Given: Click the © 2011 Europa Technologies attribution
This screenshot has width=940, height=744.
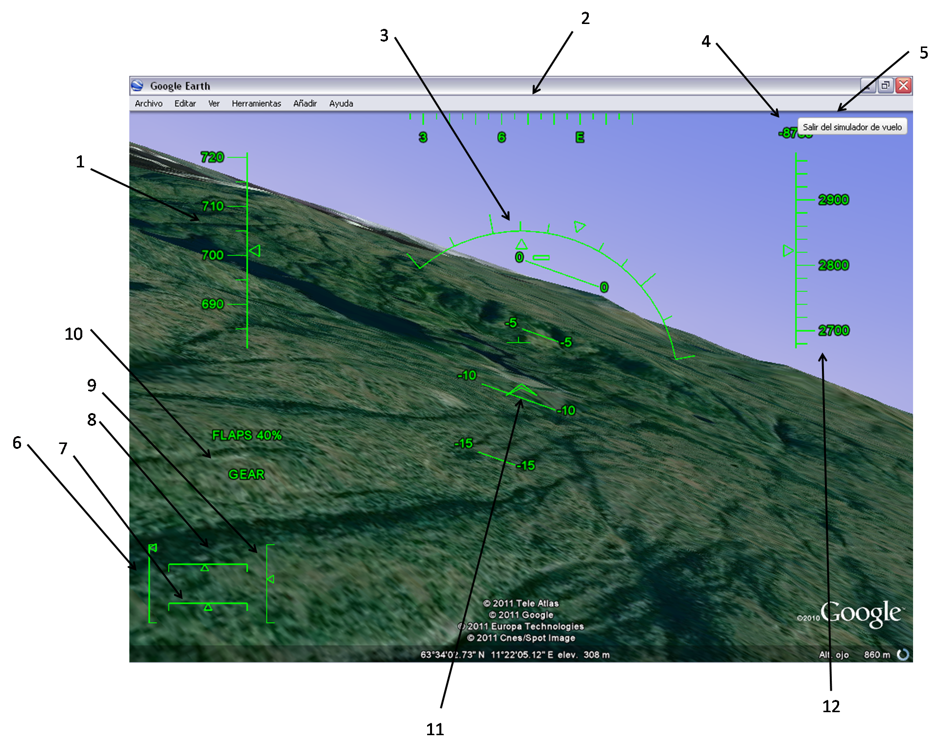Looking at the screenshot, I should [521, 627].
